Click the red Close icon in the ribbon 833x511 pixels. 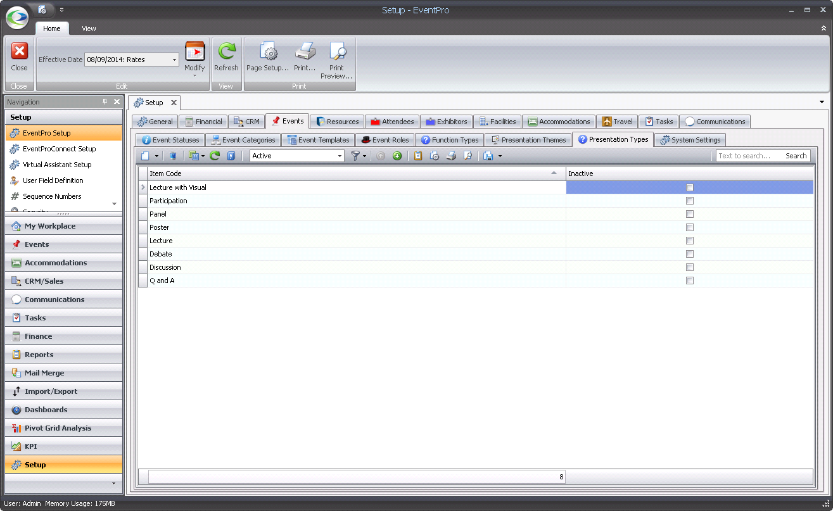coord(20,51)
